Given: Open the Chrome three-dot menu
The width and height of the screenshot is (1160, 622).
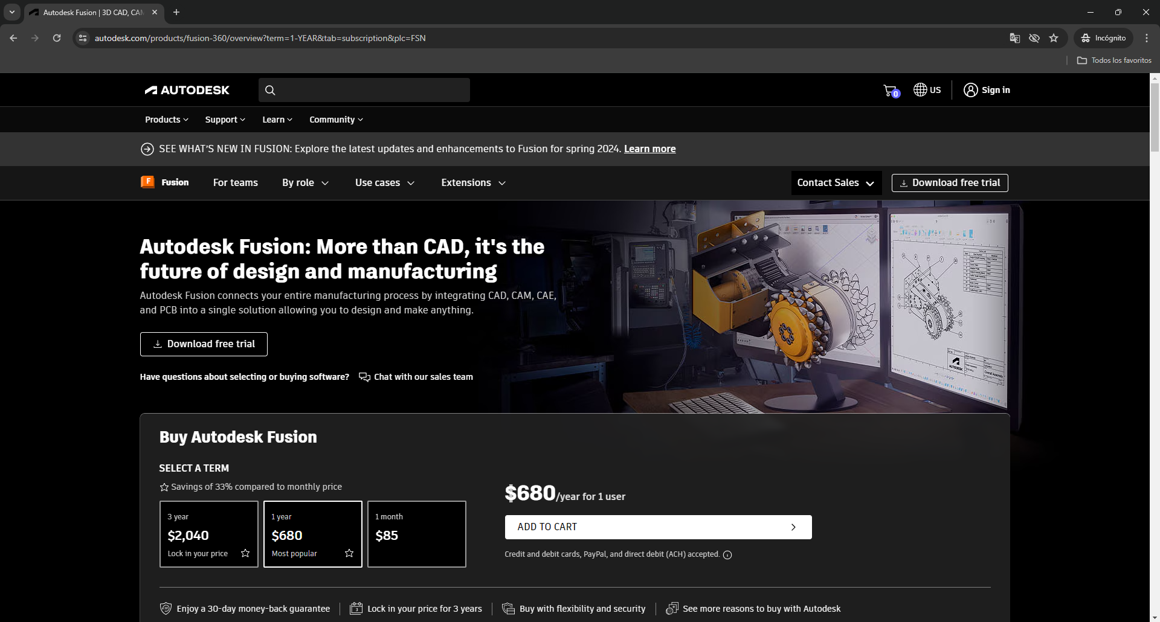Looking at the screenshot, I should coord(1147,38).
